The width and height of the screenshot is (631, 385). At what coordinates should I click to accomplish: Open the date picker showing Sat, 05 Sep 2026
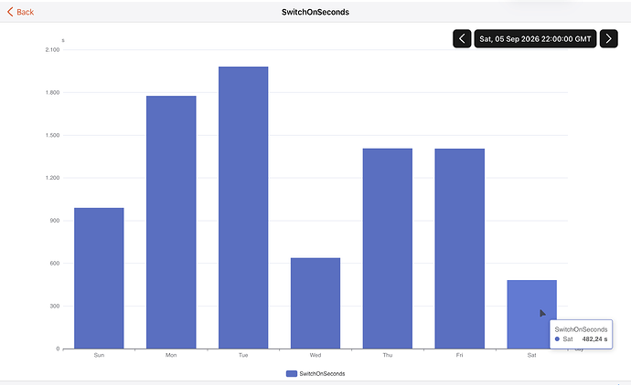535,38
